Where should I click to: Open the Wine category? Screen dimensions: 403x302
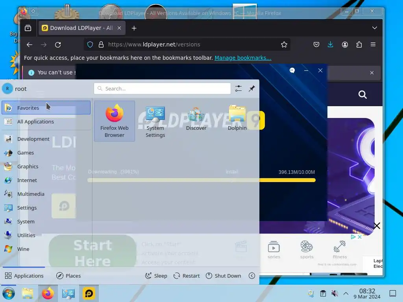pos(46,249)
